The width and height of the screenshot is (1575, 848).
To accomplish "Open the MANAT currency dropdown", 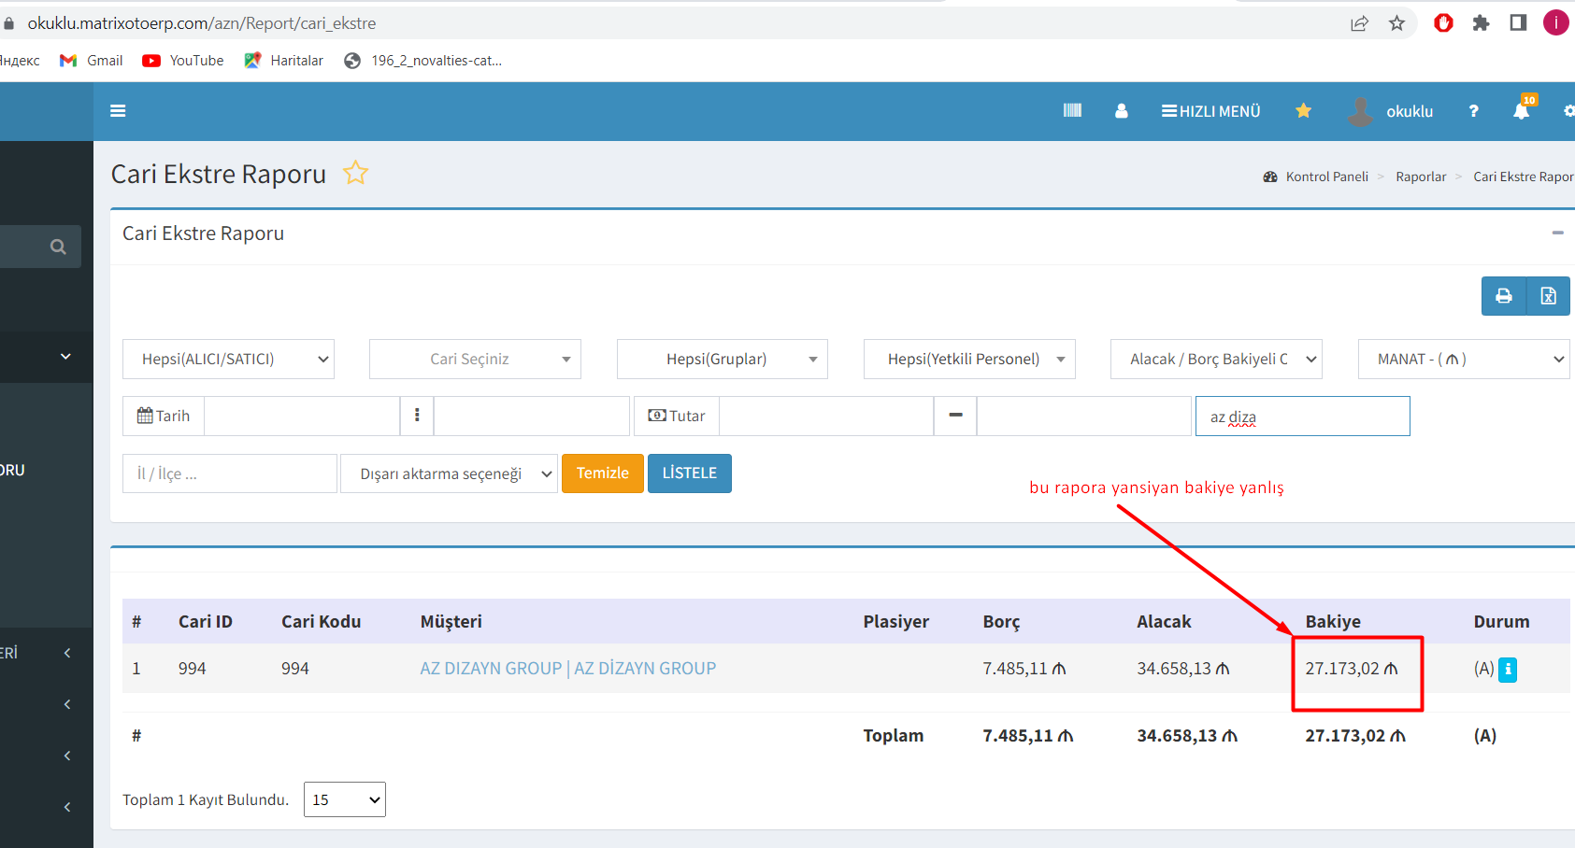I will click(x=1463, y=360).
